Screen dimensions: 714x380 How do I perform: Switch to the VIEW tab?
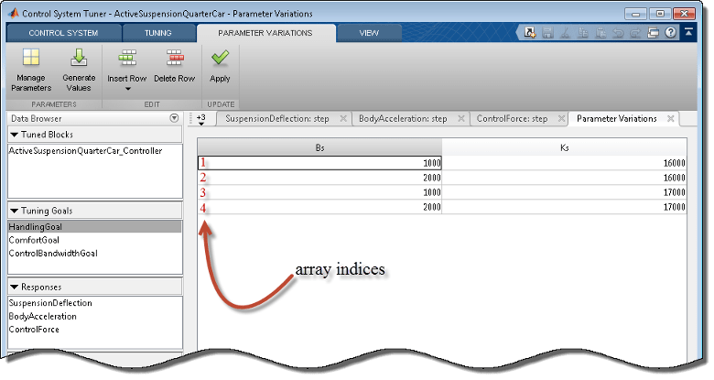(x=369, y=33)
